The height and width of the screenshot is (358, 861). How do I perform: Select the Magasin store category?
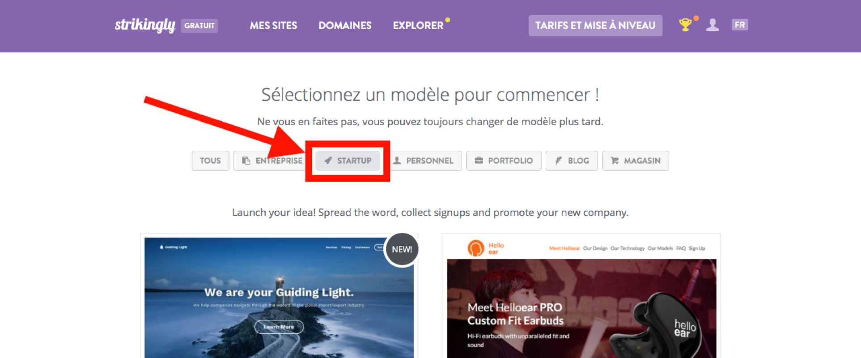click(635, 161)
